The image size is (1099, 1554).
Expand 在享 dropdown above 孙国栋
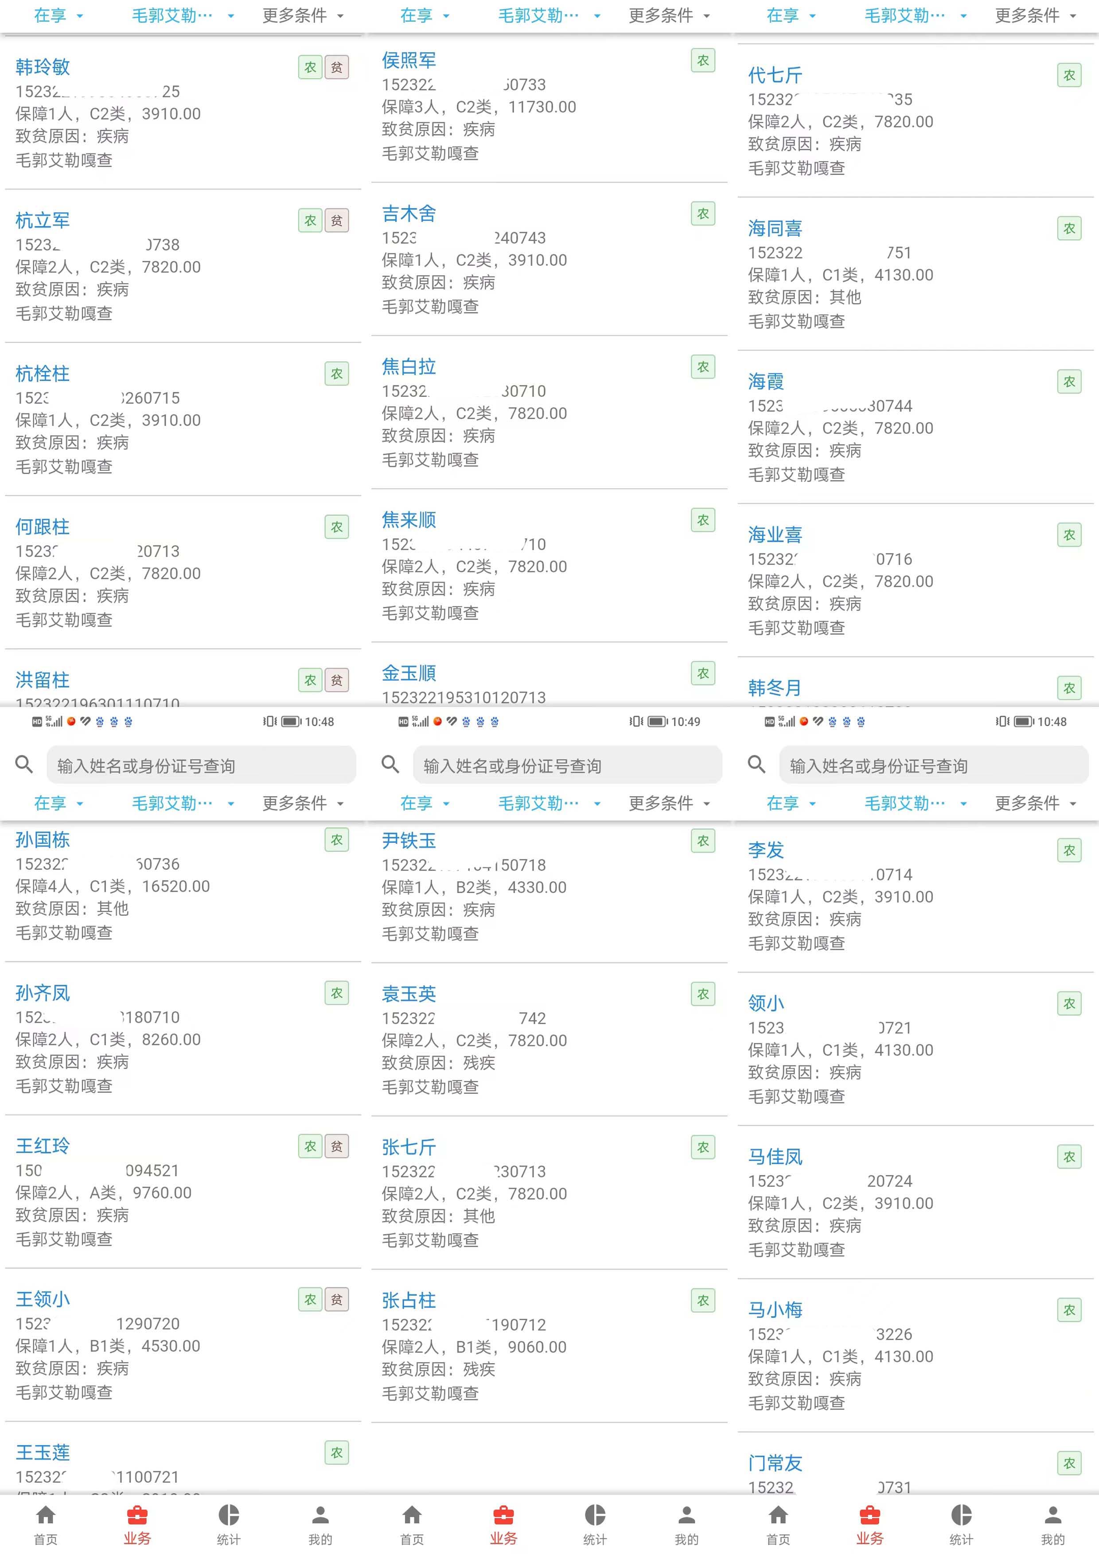click(59, 804)
